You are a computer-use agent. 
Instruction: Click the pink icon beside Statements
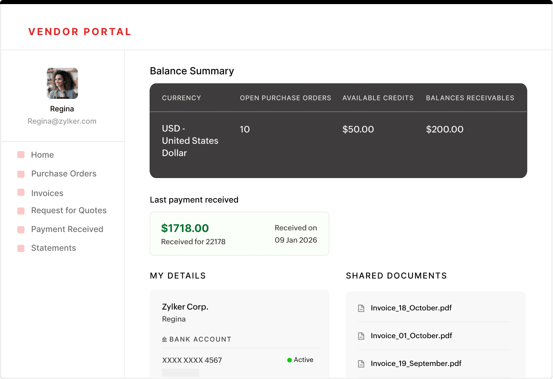coord(21,248)
